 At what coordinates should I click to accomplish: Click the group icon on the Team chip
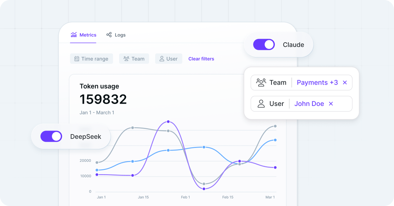click(x=126, y=58)
